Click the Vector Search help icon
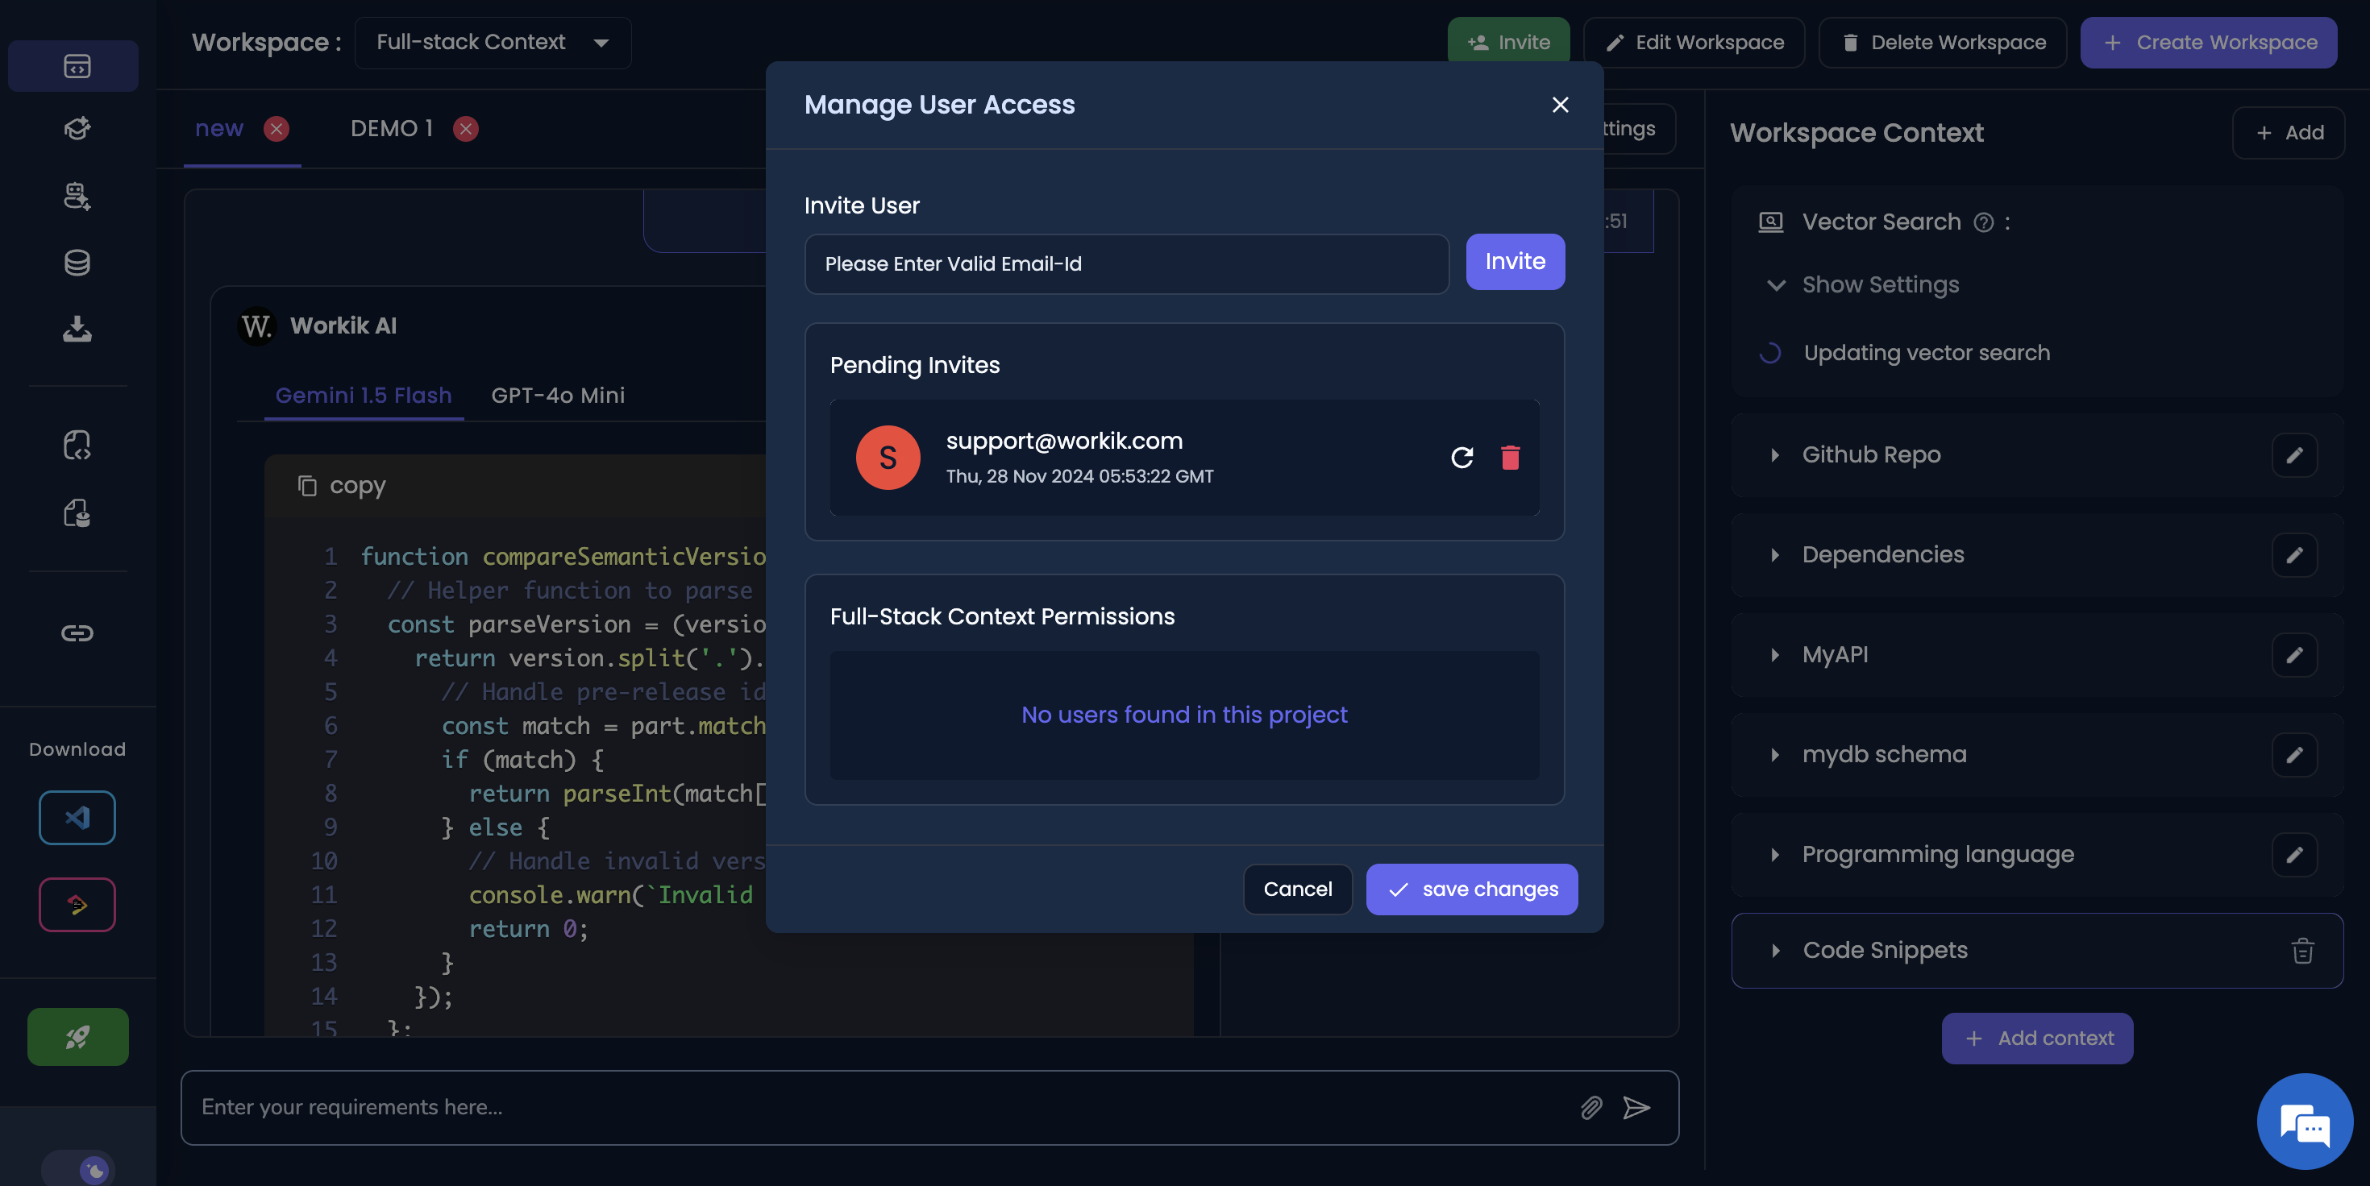 click(1984, 222)
